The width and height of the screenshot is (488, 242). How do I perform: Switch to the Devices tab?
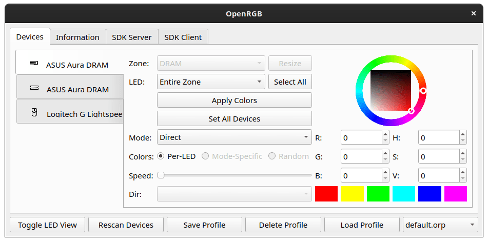(x=30, y=37)
